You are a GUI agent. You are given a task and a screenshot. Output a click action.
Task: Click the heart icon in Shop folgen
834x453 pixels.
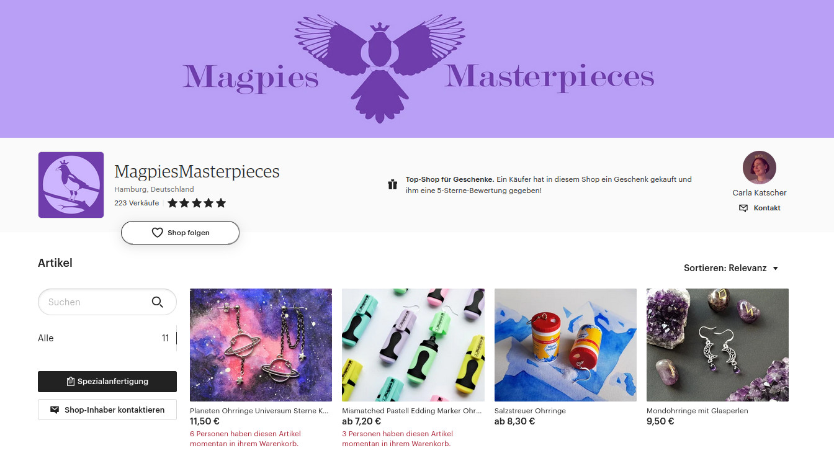pos(157,233)
